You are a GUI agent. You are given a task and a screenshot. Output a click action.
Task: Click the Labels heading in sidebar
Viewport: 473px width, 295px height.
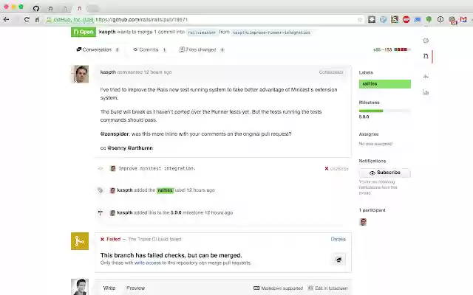point(366,72)
